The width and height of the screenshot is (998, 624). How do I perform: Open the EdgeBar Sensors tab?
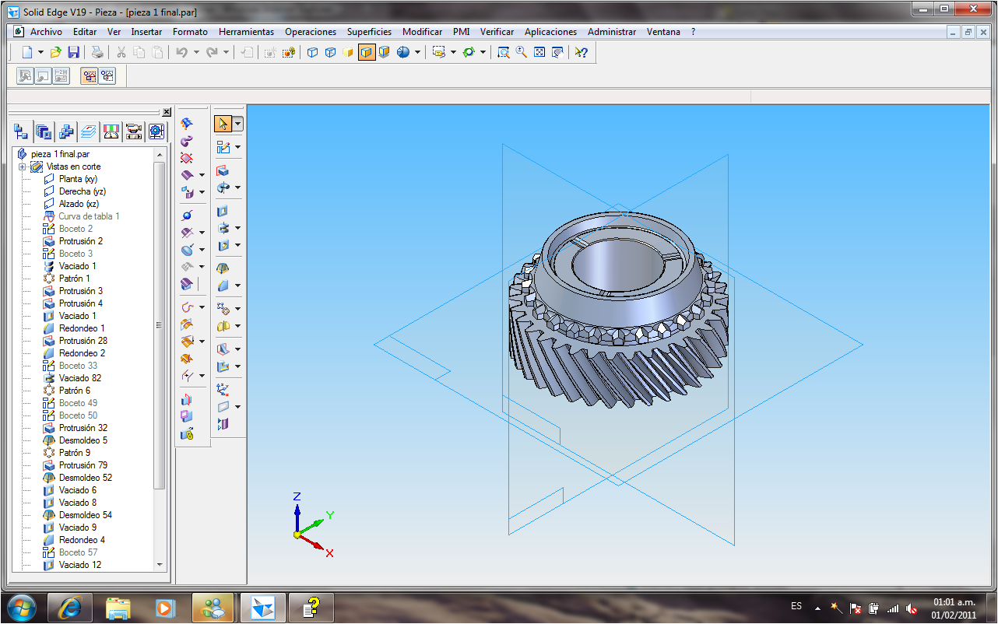[x=112, y=131]
